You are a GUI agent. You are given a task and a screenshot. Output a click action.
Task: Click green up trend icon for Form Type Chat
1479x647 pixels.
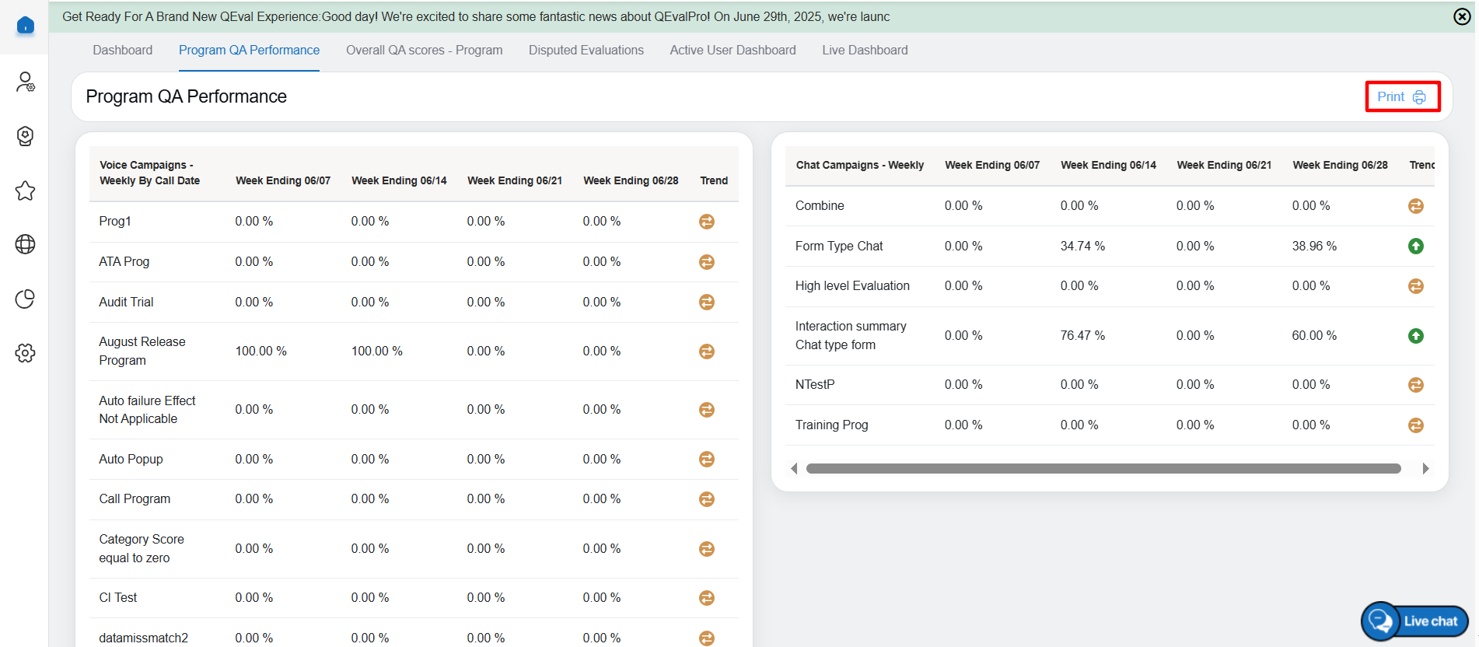(1415, 247)
